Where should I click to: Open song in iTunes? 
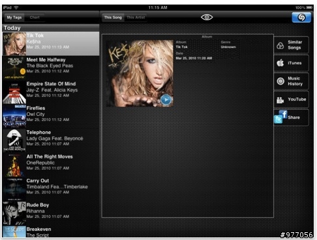tap(291, 63)
